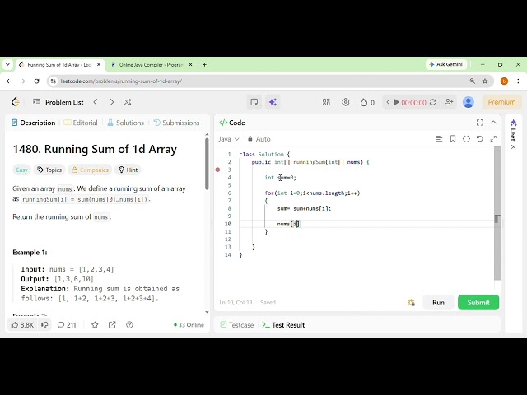Collapse the timer with left chevron
Viewport: 527px width, 395px height.
[388, 102]
